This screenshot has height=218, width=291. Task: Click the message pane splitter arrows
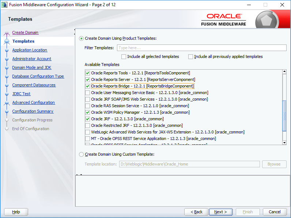coord(79,175)
